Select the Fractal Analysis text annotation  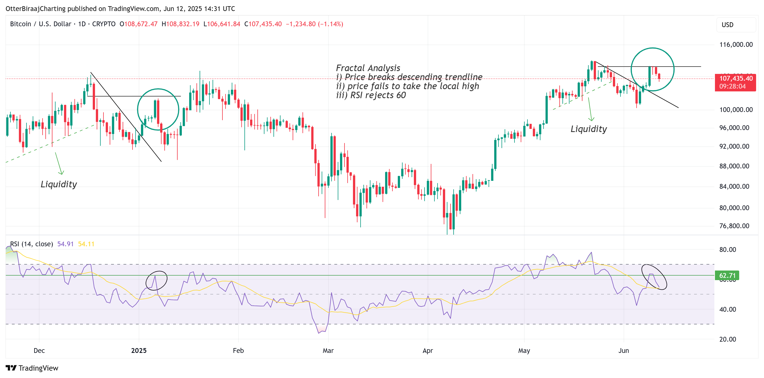[368, 68]
